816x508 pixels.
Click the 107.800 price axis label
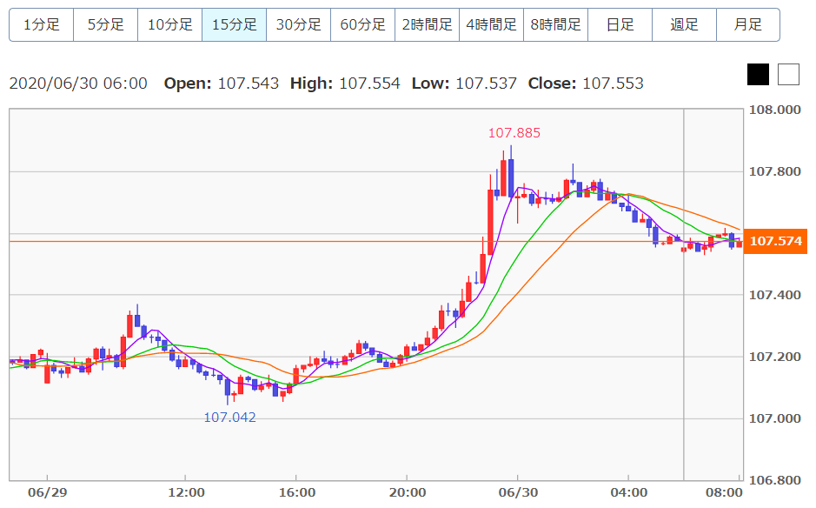click(775, 171)
